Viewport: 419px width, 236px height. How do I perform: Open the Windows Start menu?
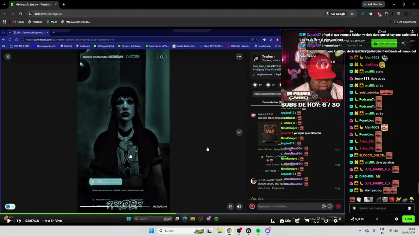tap(152, 231)
